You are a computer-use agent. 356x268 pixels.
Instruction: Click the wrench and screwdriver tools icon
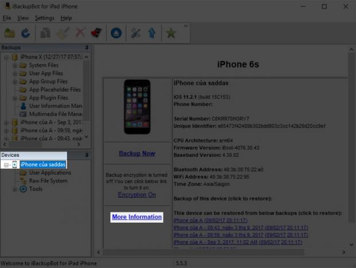coord(136,33)
